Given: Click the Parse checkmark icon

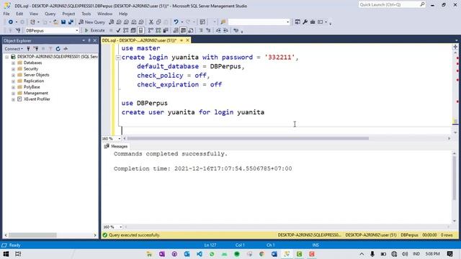Looking at the screenshot, I should pos(118,30).
